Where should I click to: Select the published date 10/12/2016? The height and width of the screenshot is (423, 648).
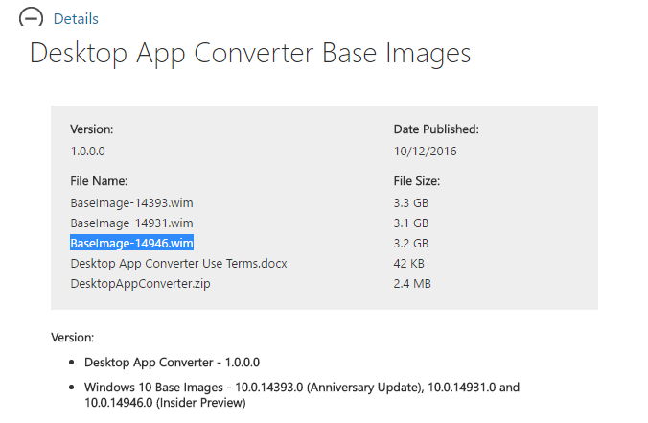(x=426, y=152)
